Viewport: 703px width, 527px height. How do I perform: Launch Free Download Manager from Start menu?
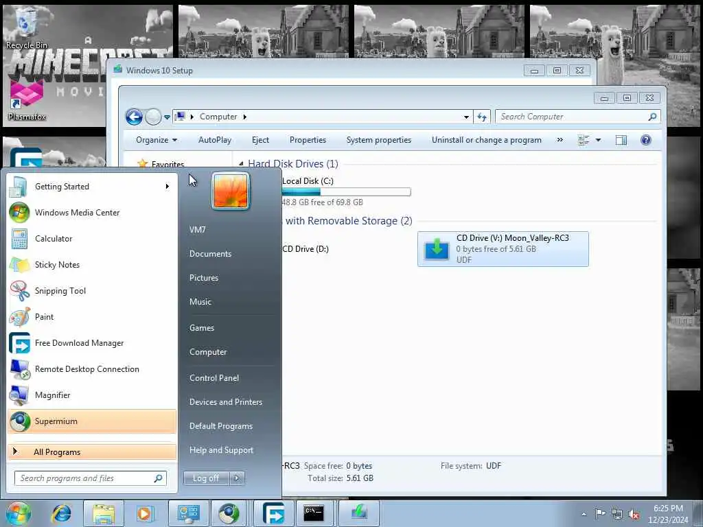[92, 343]
